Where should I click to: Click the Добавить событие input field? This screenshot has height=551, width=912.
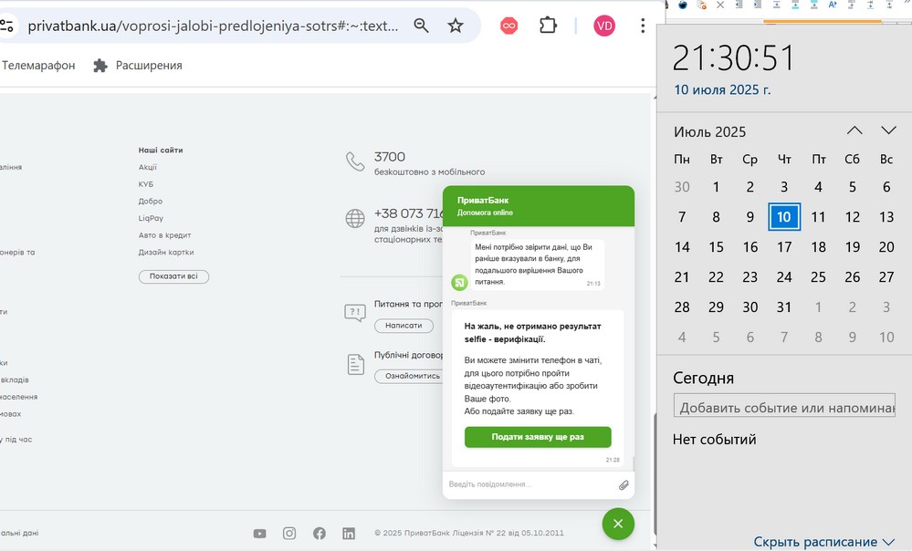click(x=784, y=406)
